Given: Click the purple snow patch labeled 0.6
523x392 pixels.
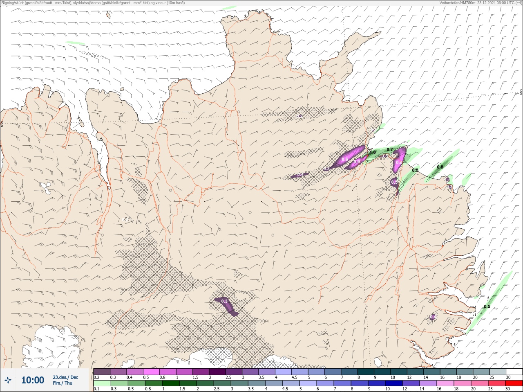Looking at the screenshot, I should pyautogui.click(x=347, y=156).
